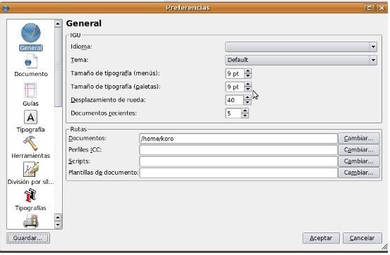Open the printer icon at sidebar bottom

coord(31,221)
